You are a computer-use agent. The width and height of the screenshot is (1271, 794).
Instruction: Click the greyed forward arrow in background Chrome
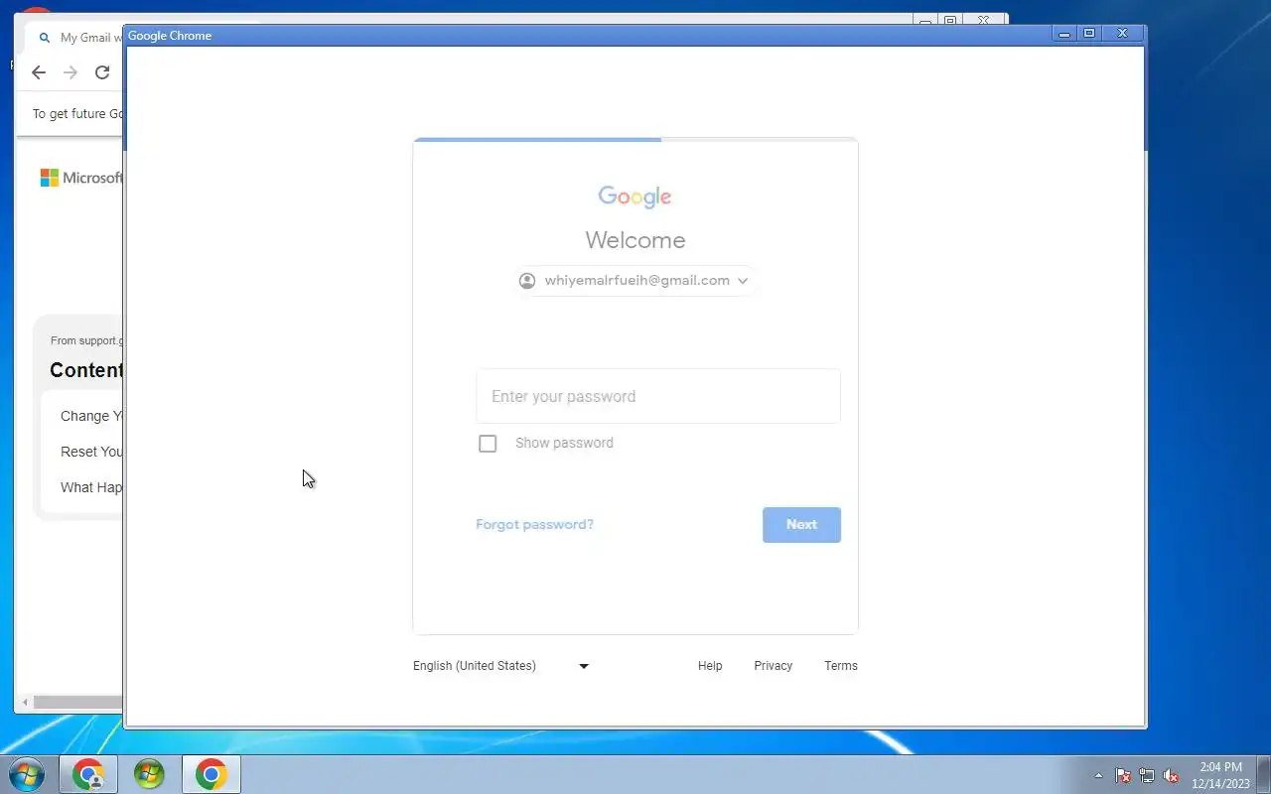point(71,72)
